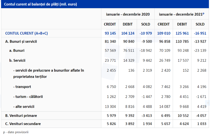Select the value 6 750

point(111,87)
